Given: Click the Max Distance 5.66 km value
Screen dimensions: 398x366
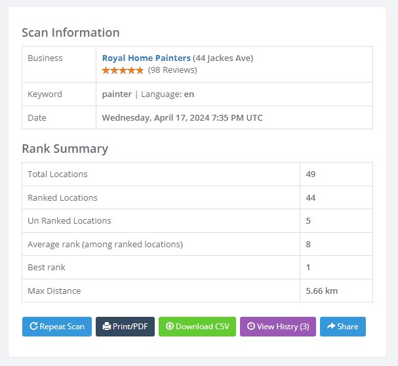Looking at the screenshot, I should [x=321, y=291].
